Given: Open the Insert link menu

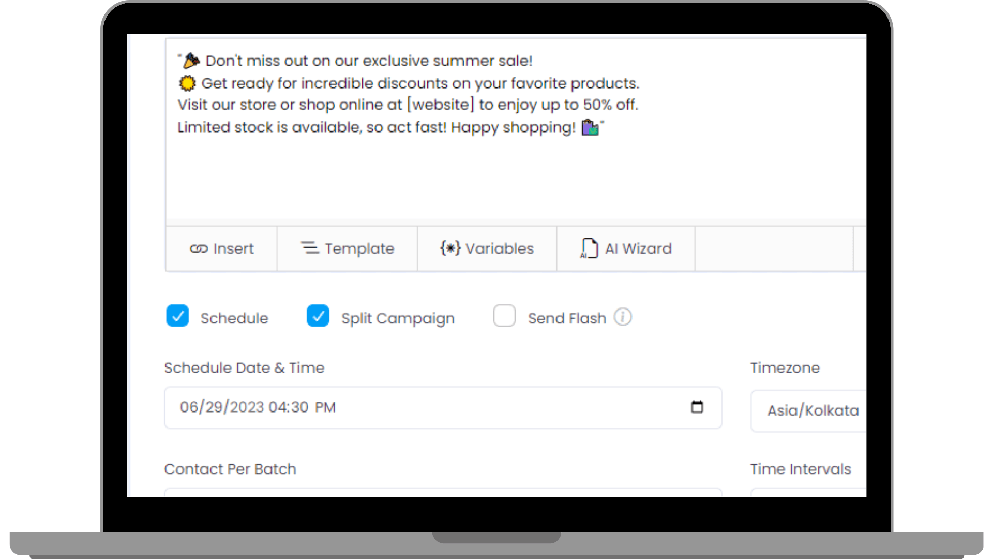Looking at the screenshot, I should [x=221, y=248].
